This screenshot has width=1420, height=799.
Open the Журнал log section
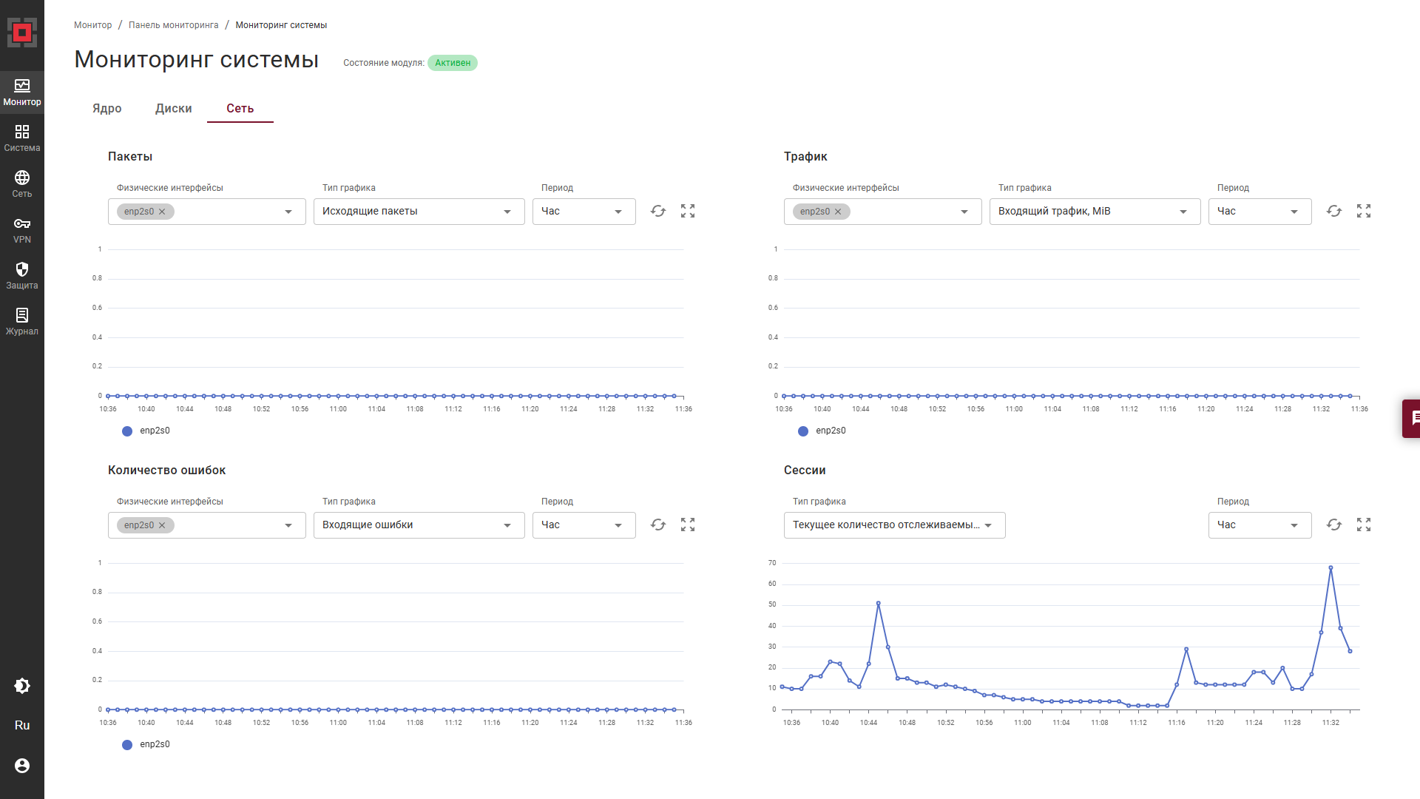point(22,322)
